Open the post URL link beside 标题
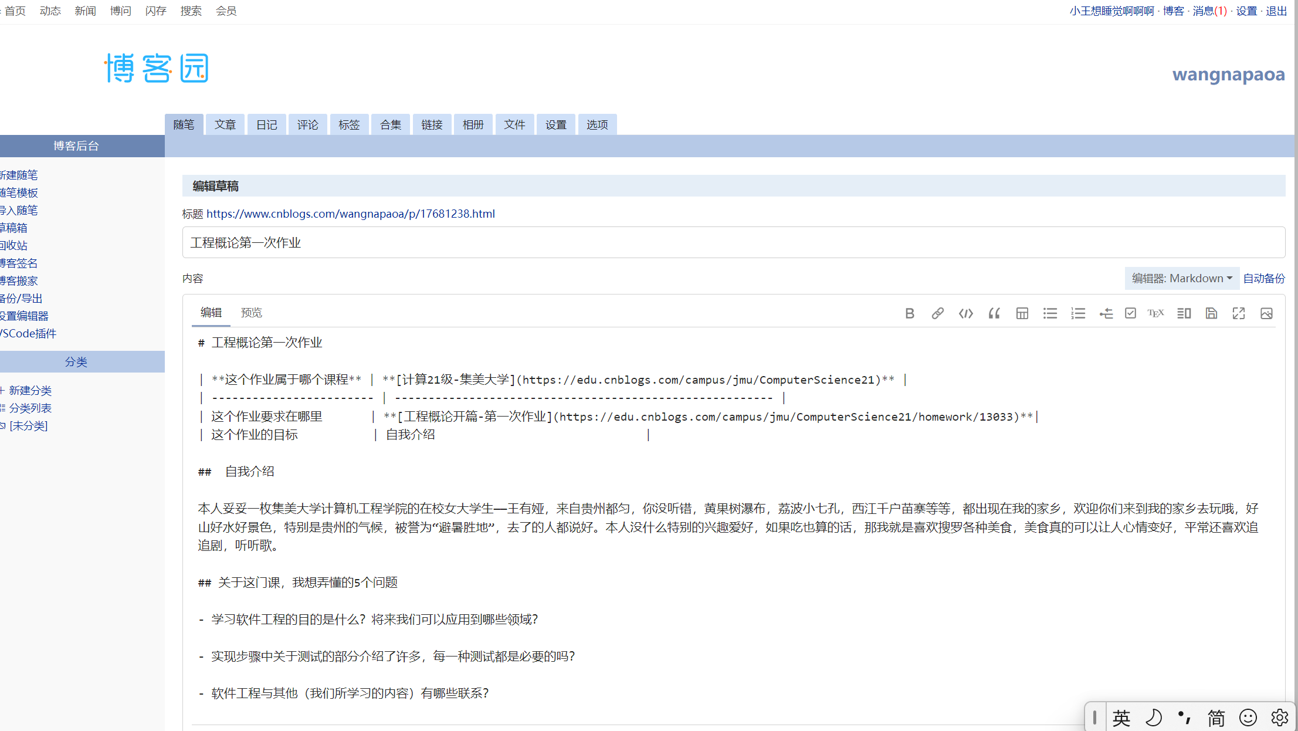This screenshot has width=1298, height=731. tap(350, 214)
